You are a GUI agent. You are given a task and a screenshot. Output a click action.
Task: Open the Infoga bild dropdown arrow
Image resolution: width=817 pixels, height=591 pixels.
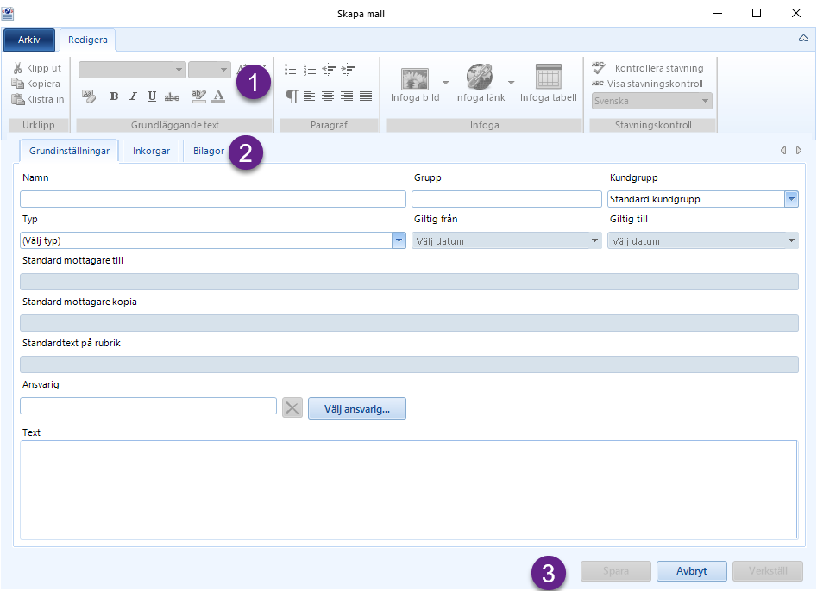pyautogui.click(x=445, y=83)
